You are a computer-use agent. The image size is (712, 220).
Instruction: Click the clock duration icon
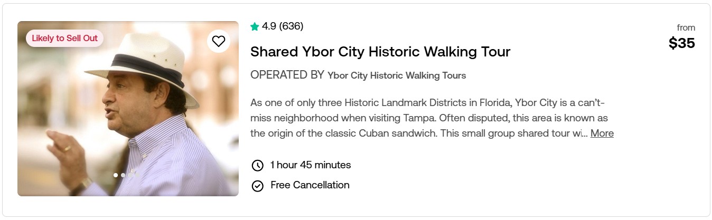(x=257, y=166)
